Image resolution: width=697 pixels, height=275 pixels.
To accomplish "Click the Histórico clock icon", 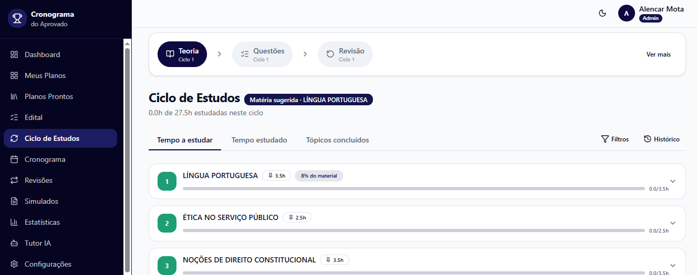I will (x=648, y=139).
